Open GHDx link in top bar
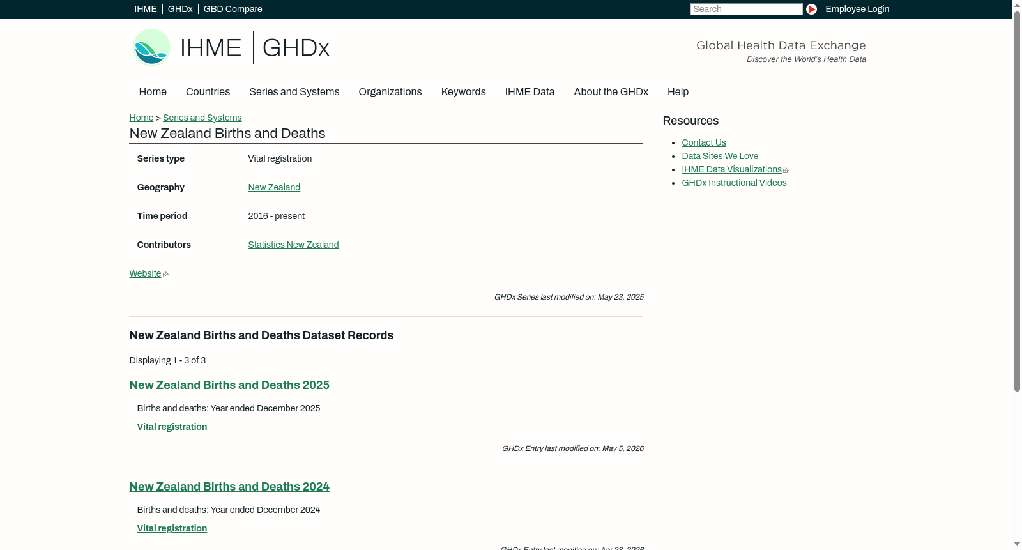 (x=180, y=9)
